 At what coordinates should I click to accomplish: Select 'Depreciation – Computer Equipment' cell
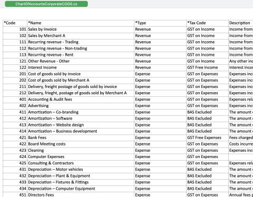pyautogui.click(x=81, y=189)
